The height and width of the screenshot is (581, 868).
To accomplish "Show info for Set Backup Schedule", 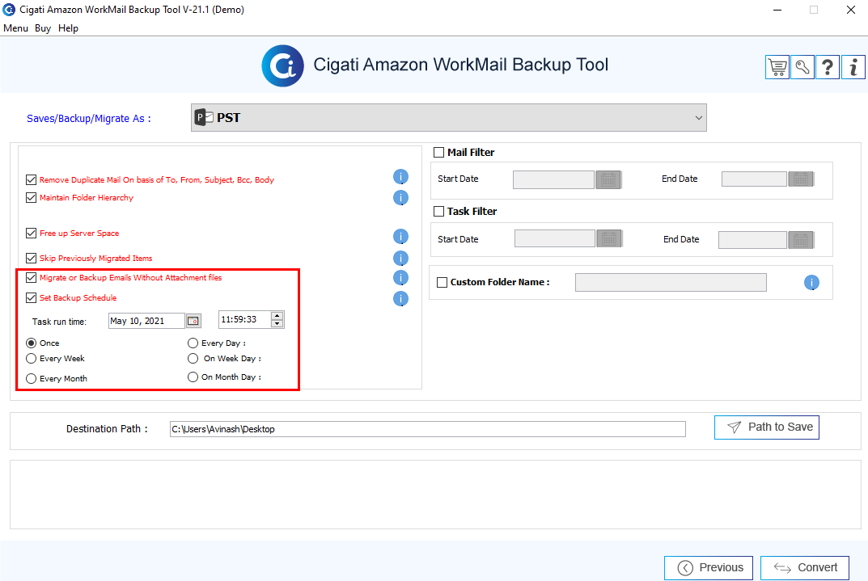I will (400, 298).
